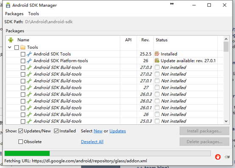
Task: Click wrench icon of Build-tools rev 25.0.3
Action: click(29, 121)
